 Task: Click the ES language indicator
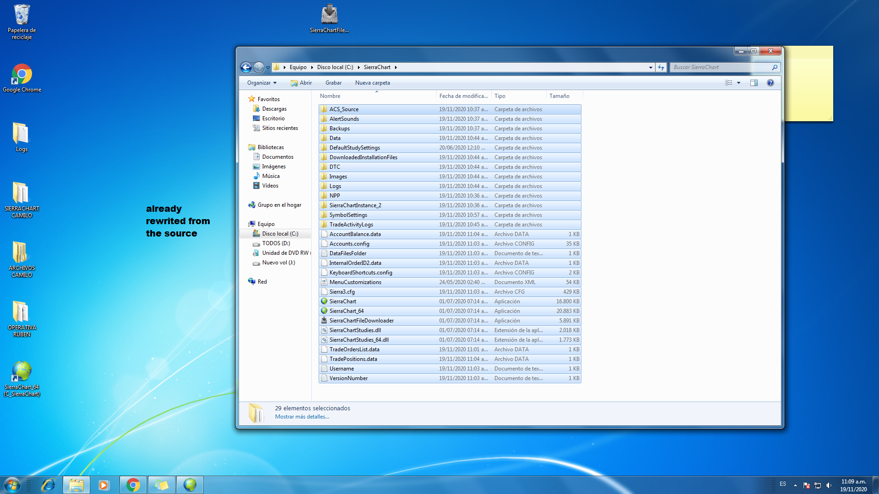(783, 484)
